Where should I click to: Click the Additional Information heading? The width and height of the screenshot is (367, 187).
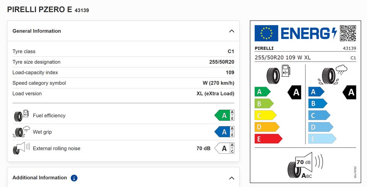click(x=39, y=178)
